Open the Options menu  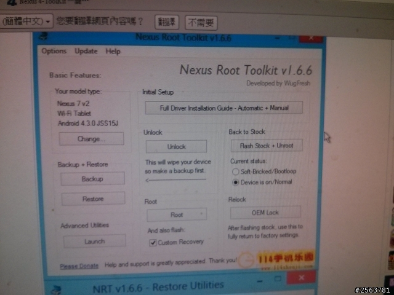tap(54, 51)
